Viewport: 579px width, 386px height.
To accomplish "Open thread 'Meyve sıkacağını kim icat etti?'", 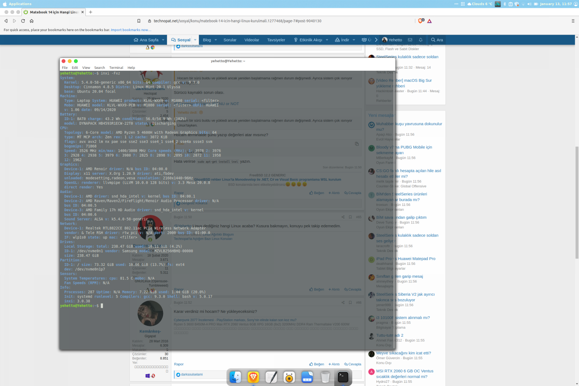I will pyautogui.click(x=404, y=353).
